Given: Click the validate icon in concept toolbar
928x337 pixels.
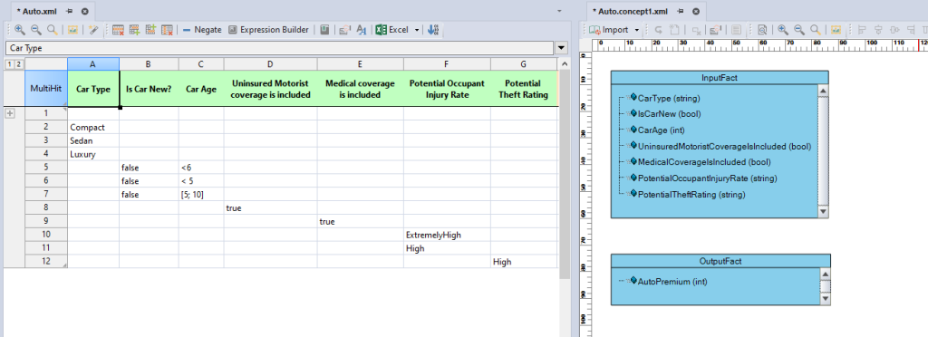Looking at the screenshot, I should 716,30.
